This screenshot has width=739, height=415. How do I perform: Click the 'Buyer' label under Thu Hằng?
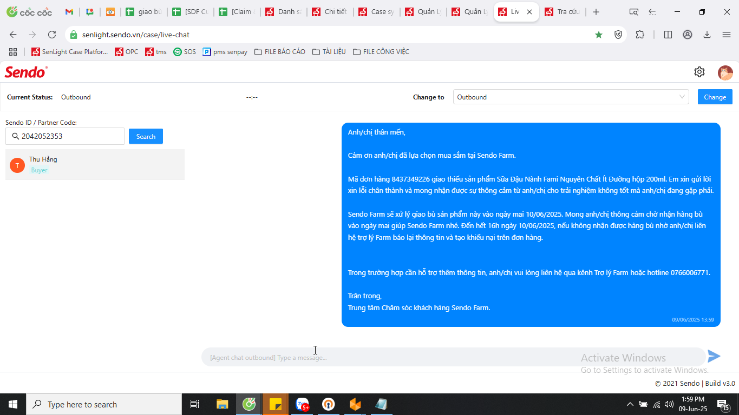(39, 170)
